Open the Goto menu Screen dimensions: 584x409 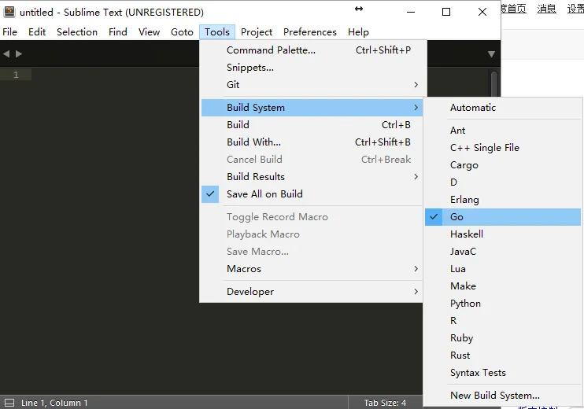tap(182, 32)
